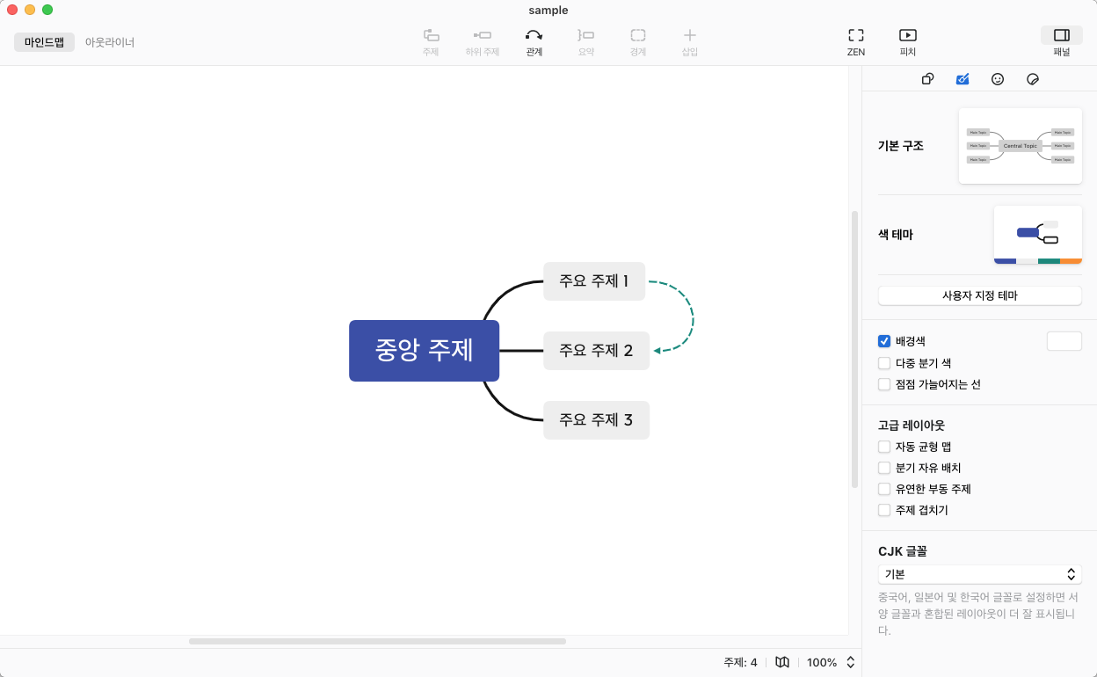The height and width of the screenshot is (677, 1097).
Task: Open the 색 테마 color theme picker
Action: 1038,235
